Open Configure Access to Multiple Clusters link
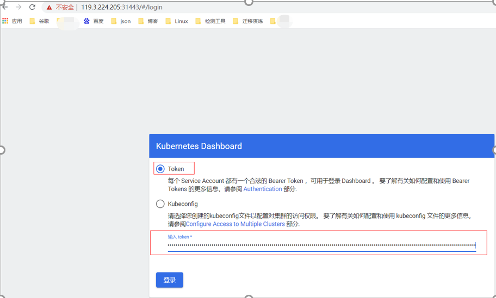 coord(235,224)
